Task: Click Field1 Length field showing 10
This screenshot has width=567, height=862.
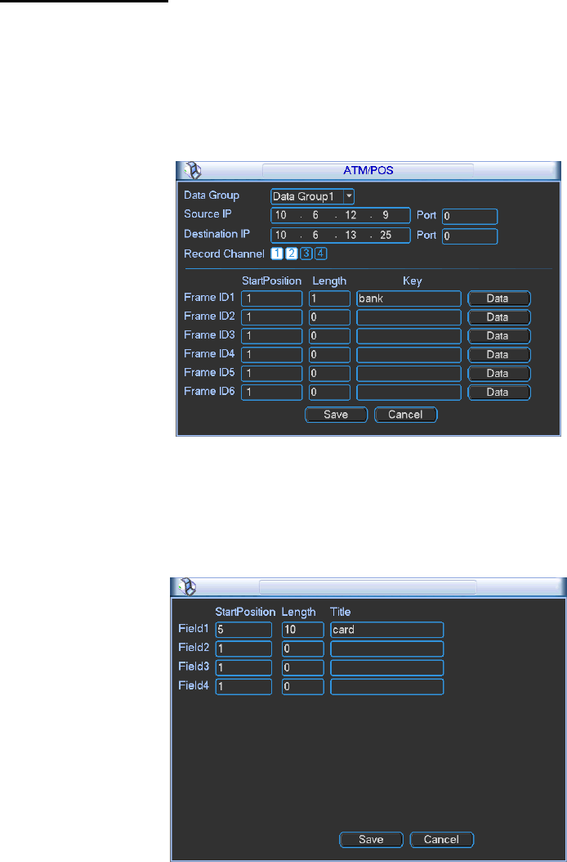Action: coord(303,630)
